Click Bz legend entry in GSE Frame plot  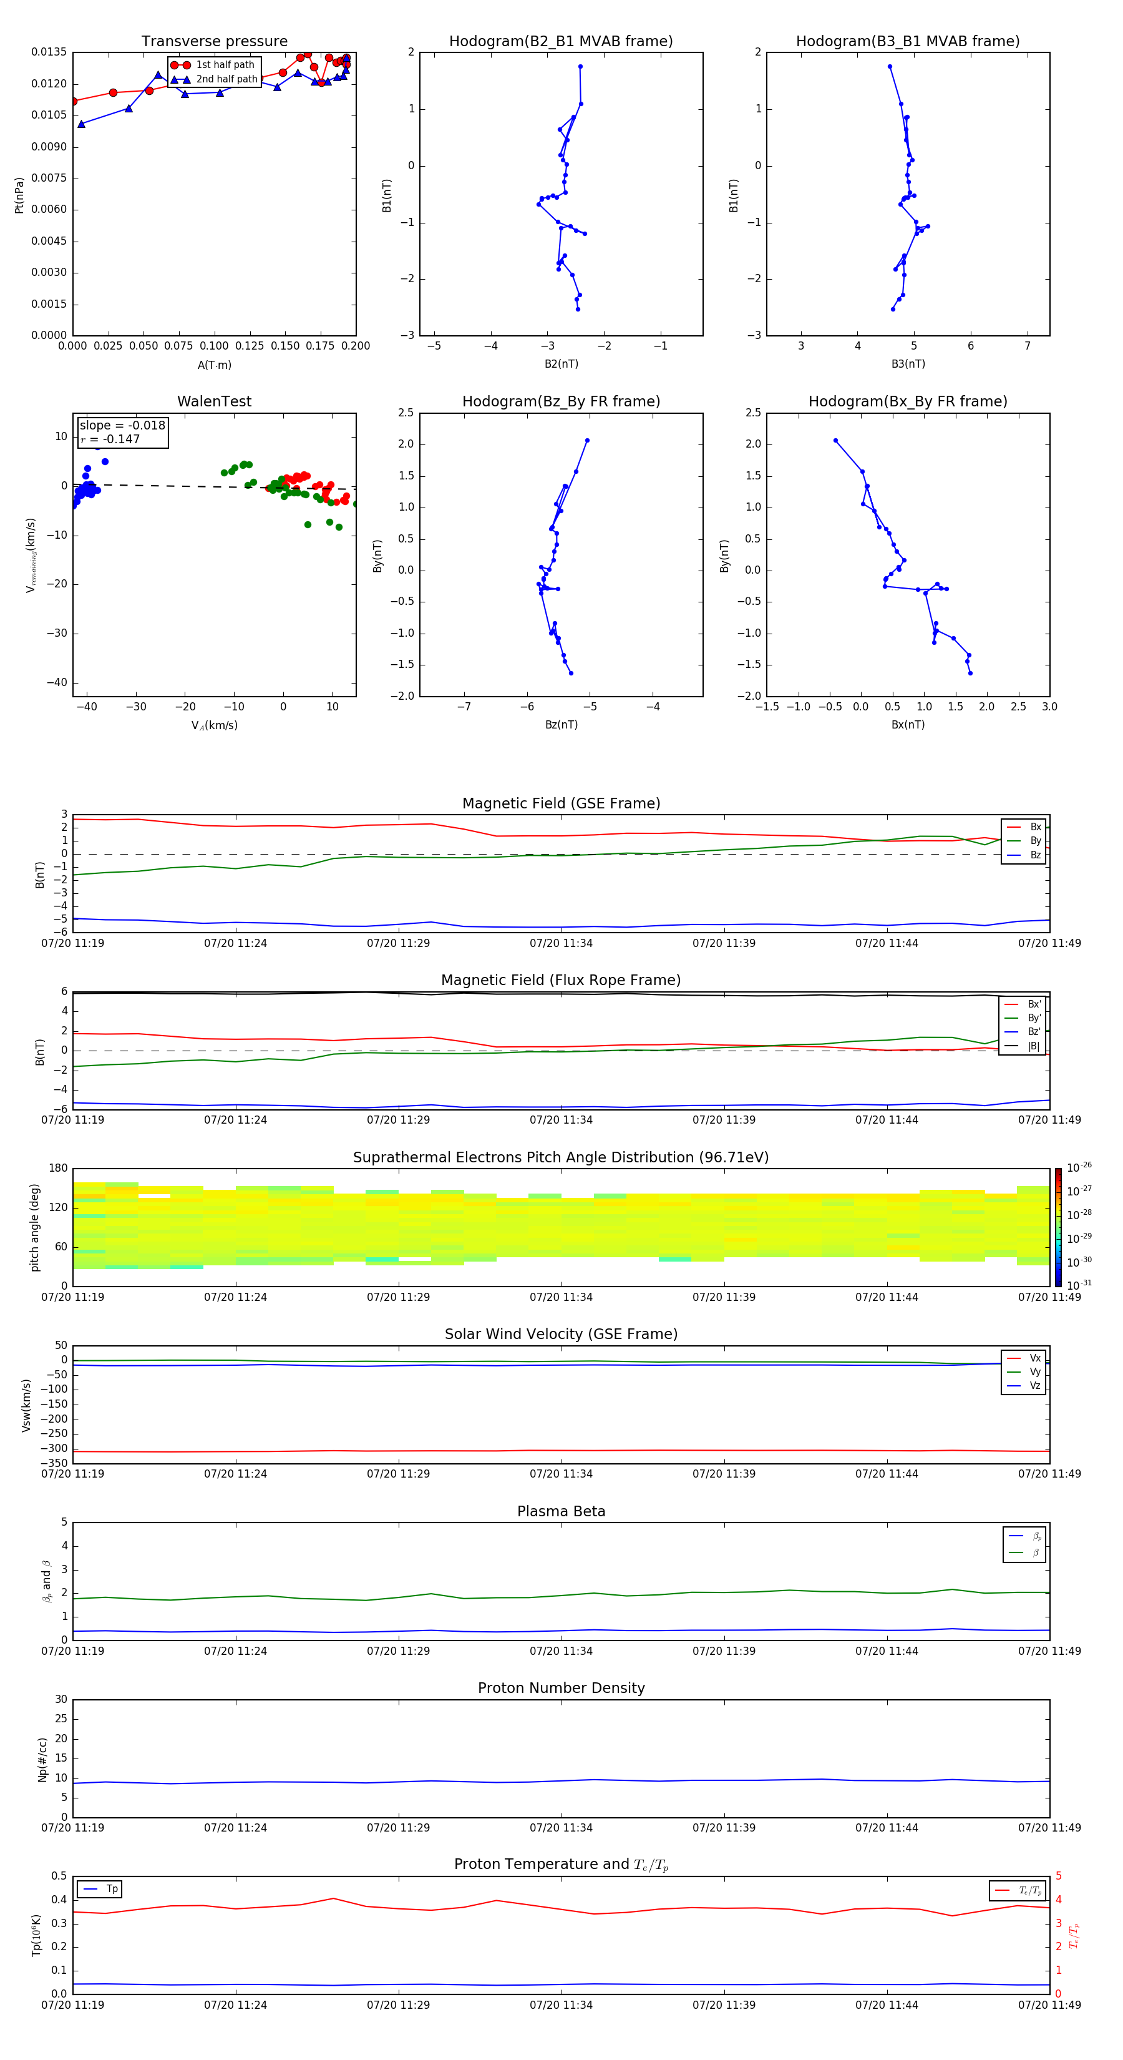[1024, 856]
